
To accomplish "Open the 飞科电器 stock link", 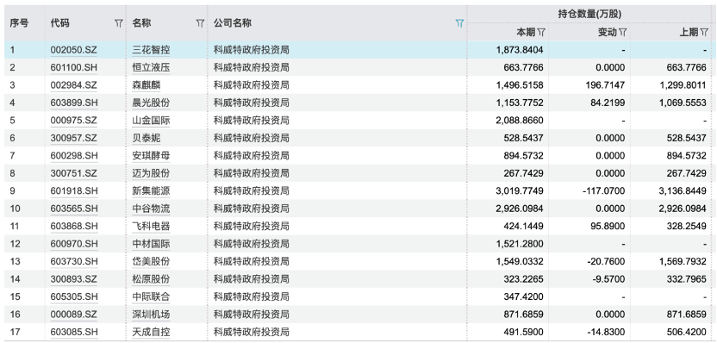I will (151, 226).
